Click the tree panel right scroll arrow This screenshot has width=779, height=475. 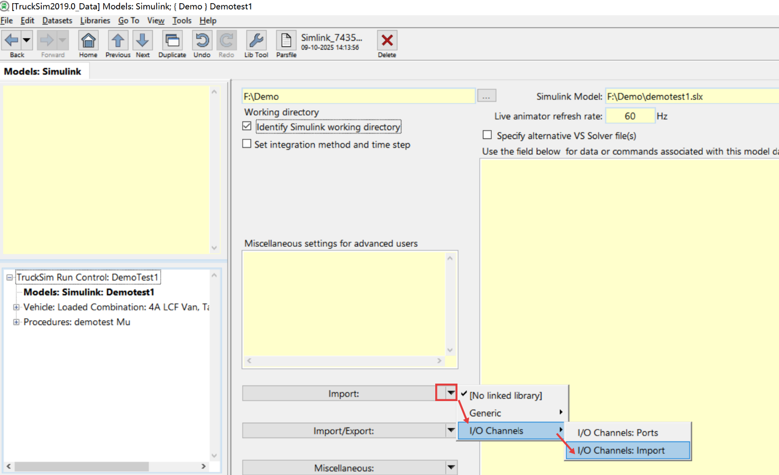point(204,467)
